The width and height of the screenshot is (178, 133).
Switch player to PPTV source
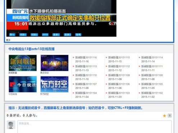[45, 35]
